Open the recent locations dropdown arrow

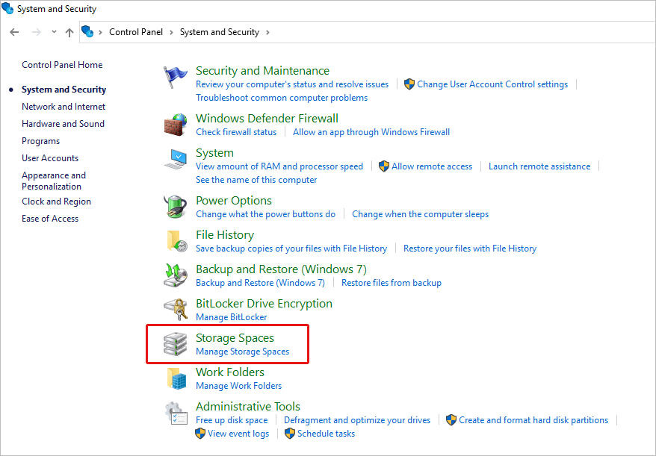point(54,32)
